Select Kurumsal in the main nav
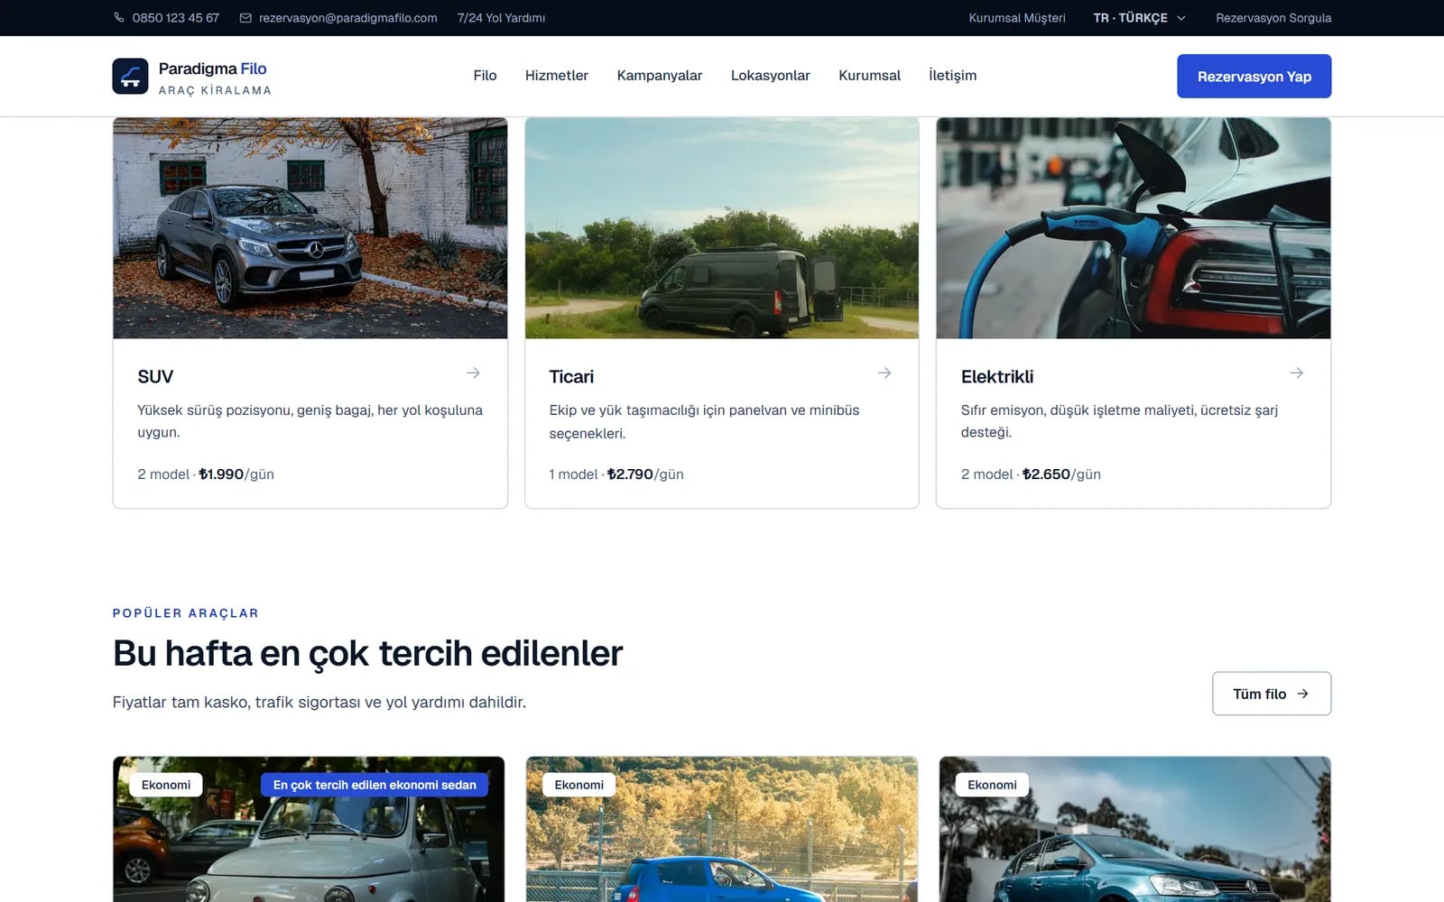1444x902 pixels. pos(869,76)
